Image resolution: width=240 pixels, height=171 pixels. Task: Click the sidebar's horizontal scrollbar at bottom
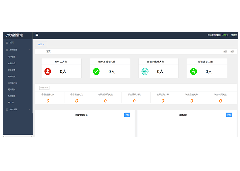tap(18, 136)
